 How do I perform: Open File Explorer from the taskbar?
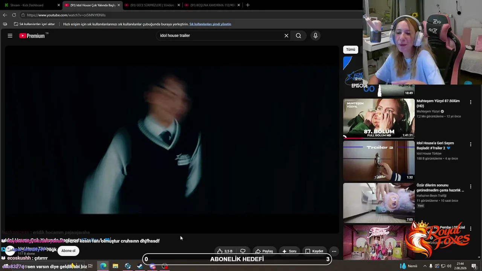point(115,266)
